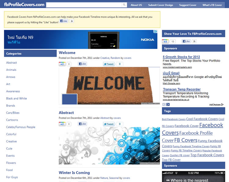
Task: Go to next sponsor ad arrow
Action: pos(168,104)
